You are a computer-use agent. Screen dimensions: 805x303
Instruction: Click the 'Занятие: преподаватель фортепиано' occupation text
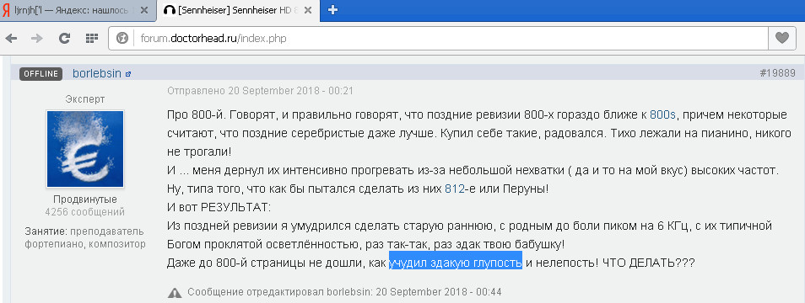[x=84, y=237]
